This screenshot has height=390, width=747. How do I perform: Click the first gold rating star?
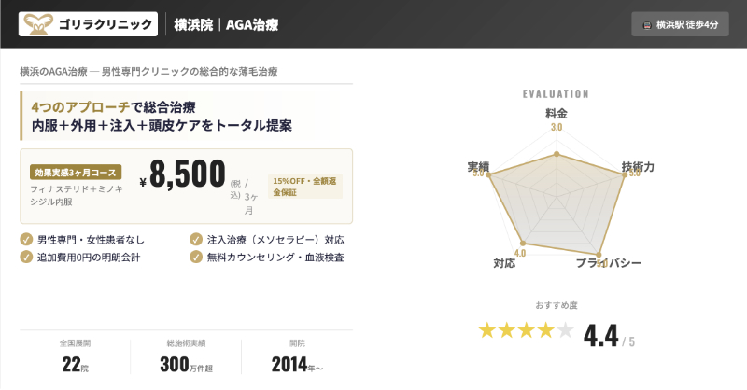tap(487, 331)
